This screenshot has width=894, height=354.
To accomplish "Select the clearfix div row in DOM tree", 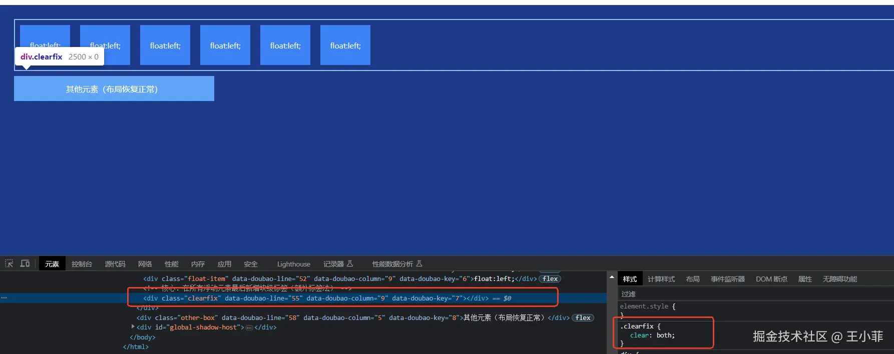I will pyautogui.click(x=303, y=298).
